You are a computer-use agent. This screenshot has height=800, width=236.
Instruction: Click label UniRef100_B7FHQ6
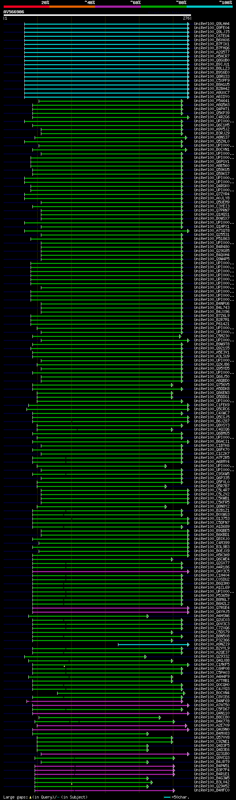tap(212, 48)
